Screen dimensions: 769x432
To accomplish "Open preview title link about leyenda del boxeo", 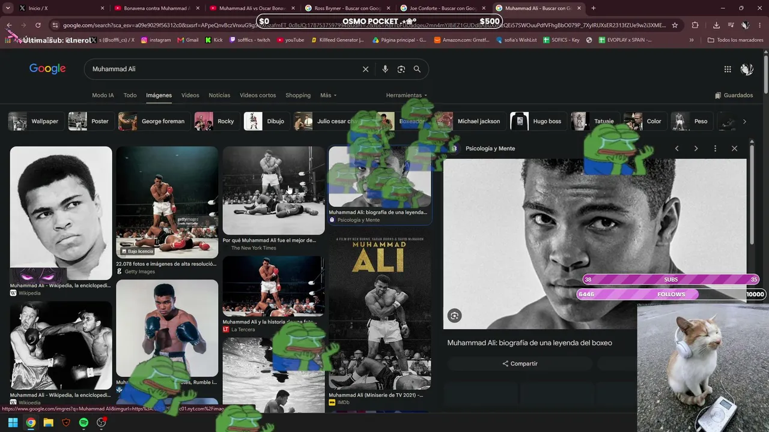I will coord(530,343).
